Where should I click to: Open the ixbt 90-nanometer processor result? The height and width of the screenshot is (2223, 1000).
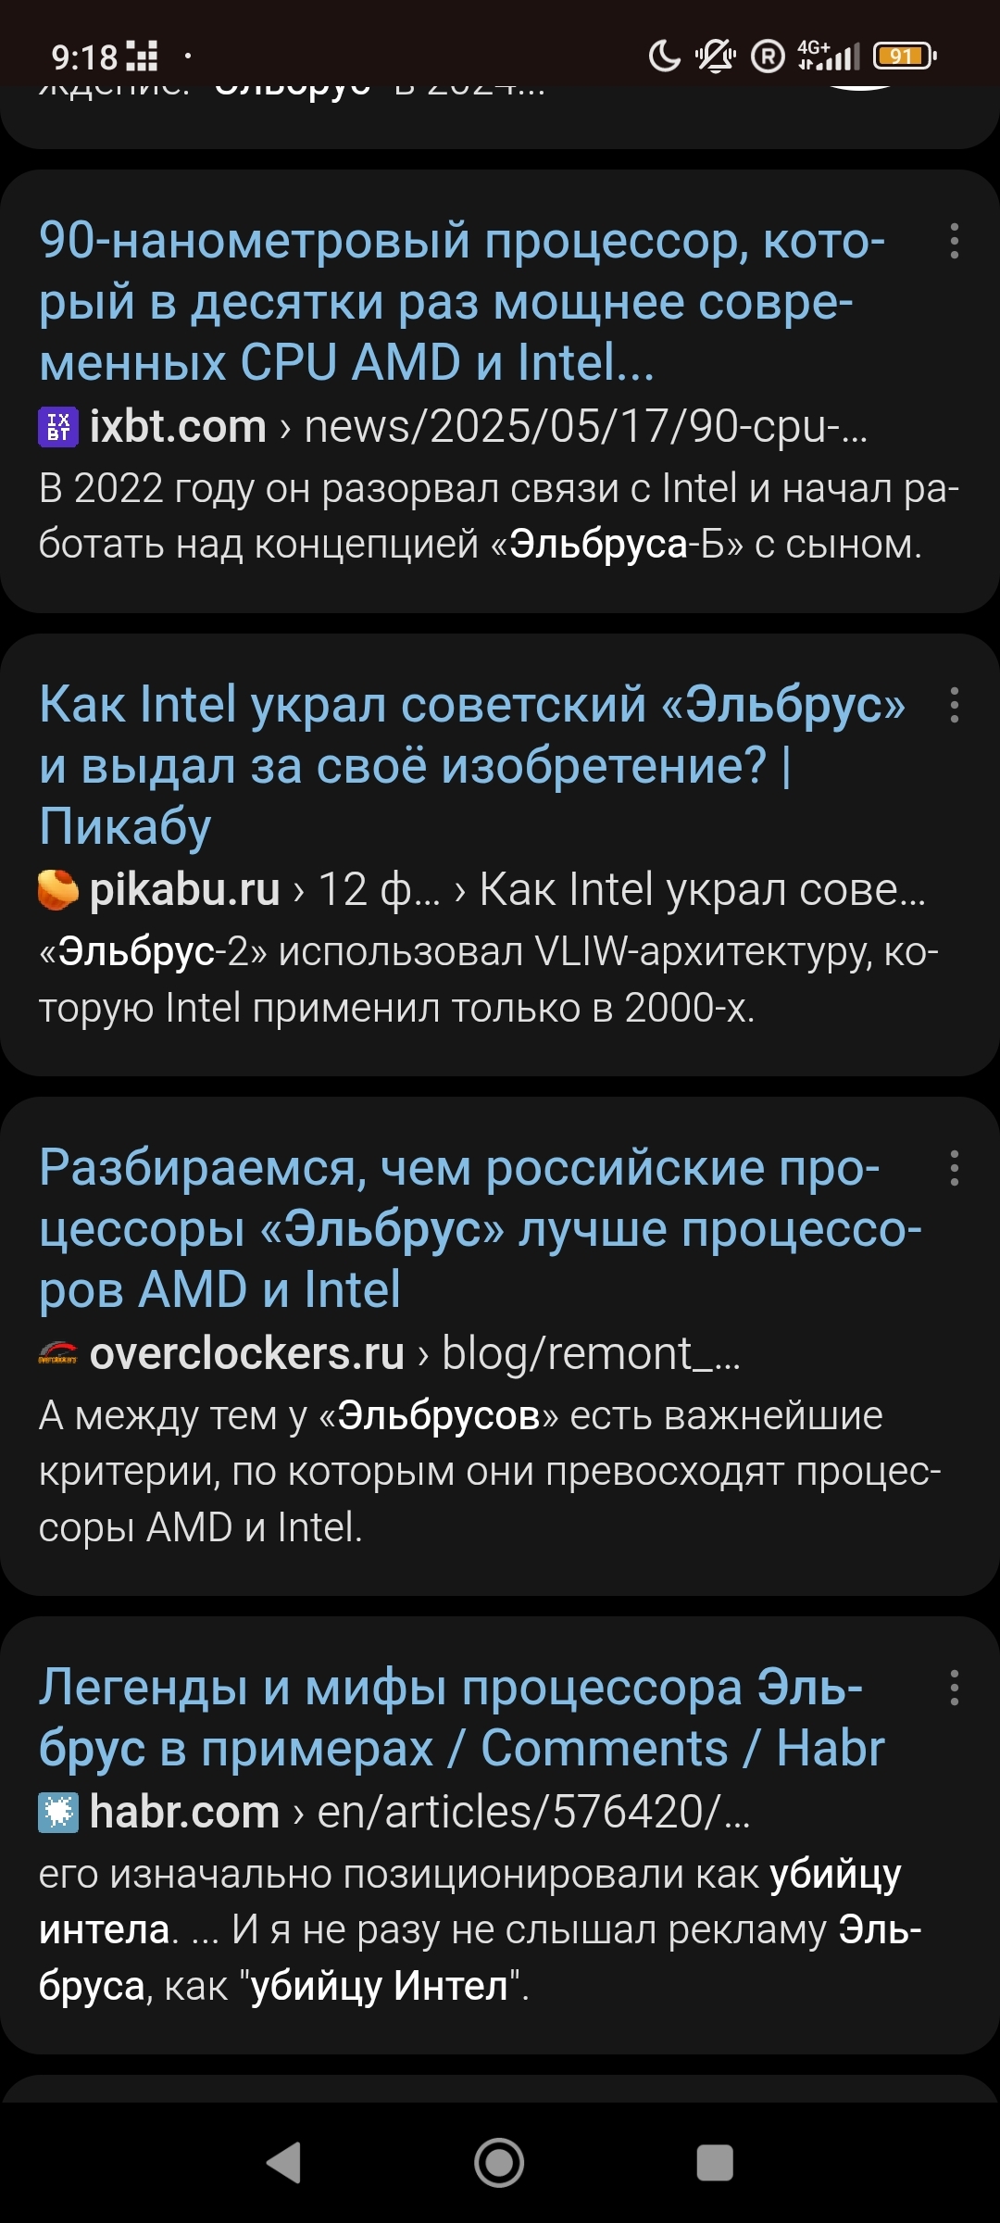click(x=461, y=301)
